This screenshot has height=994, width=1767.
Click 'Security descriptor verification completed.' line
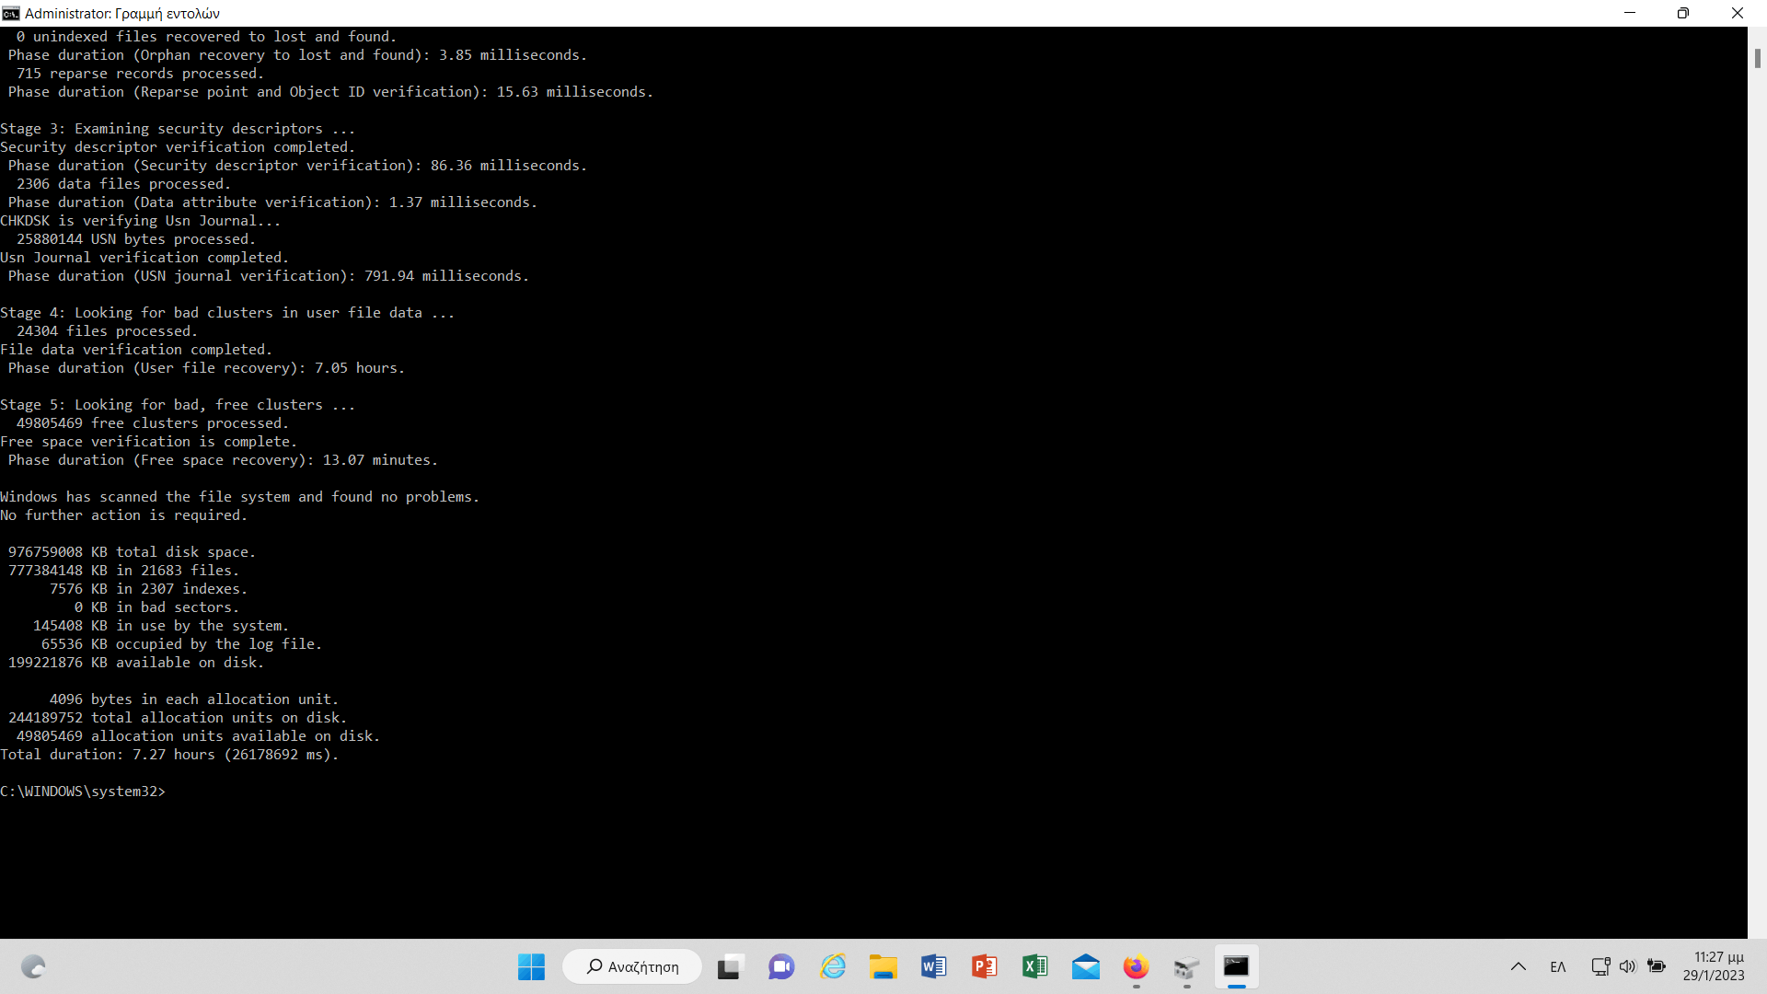pyautogui.click(x=178, y=147)
